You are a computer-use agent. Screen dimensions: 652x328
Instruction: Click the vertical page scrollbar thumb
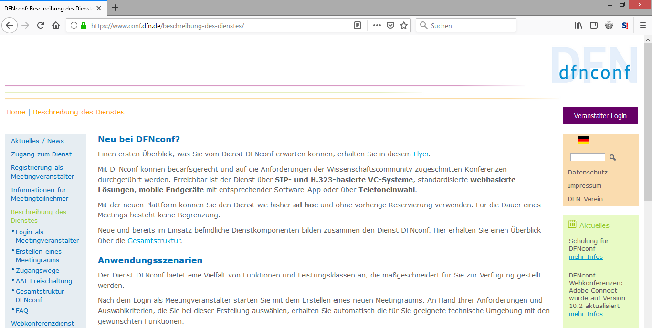pyautogui.click(x=648, y=122)
